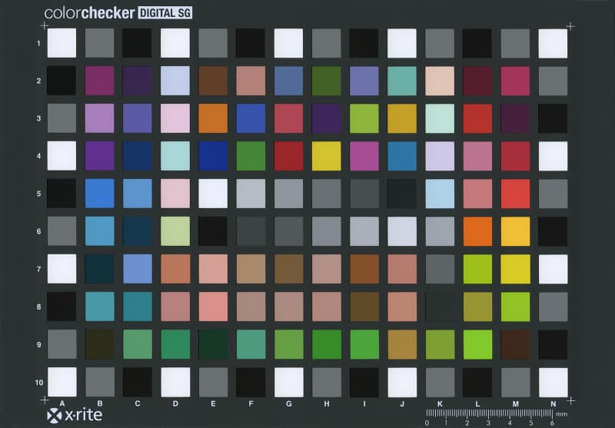This screenshot has width=615, height=428.
Task: Select the blue patch at F3
Action: click(x=251, y=118)
